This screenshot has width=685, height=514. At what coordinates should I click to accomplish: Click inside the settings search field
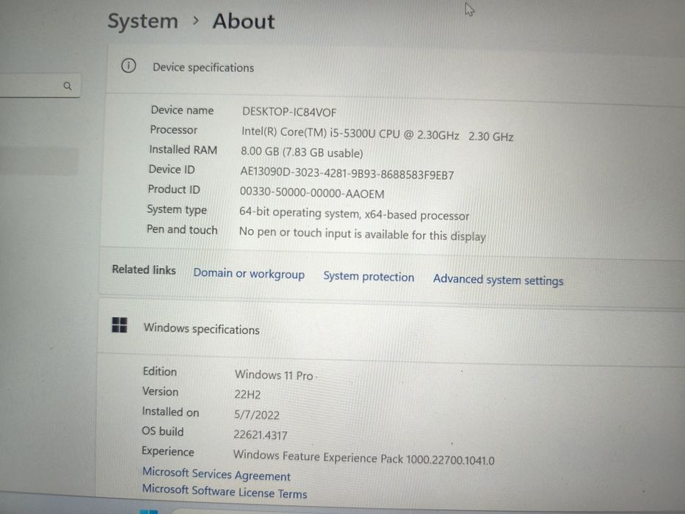[40, 86]
